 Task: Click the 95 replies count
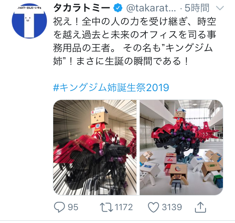[73, 207]
